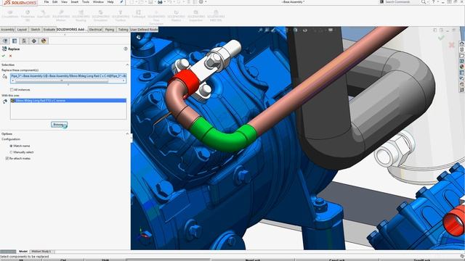Click the Display Style cube icon in viewport toolbar
This screenshot has height=261, width=465.
(x=296, y=30)
